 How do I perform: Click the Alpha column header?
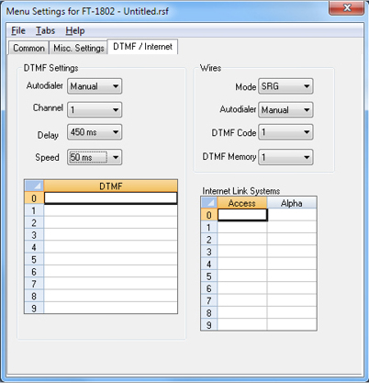tap(292, 203)
